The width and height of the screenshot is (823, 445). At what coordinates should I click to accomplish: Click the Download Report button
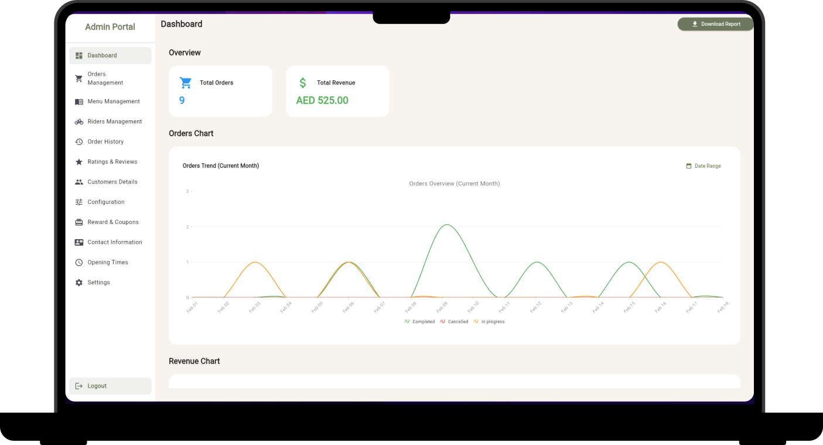[x=715, y=24]
